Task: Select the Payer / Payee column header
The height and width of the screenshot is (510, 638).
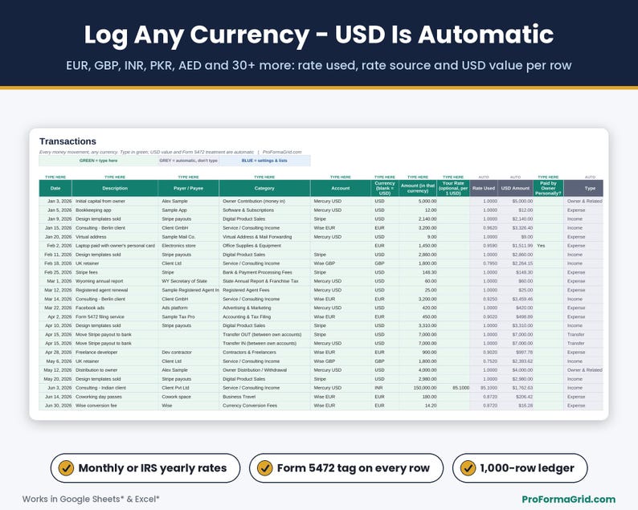Action: (188, 188)
